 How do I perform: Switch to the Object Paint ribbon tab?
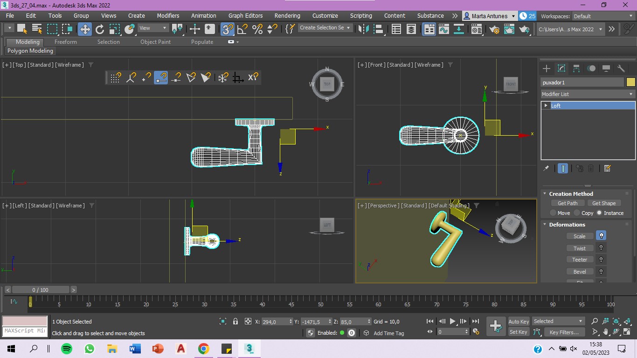pyautogui.click(x=155, y=42)
